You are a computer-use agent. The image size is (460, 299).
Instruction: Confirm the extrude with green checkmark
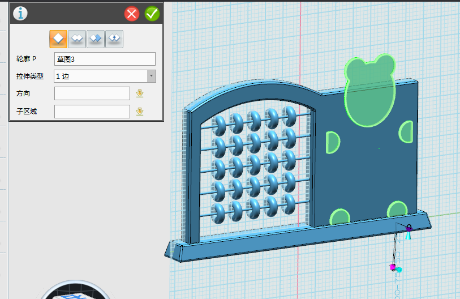click(x=152, y=14)
